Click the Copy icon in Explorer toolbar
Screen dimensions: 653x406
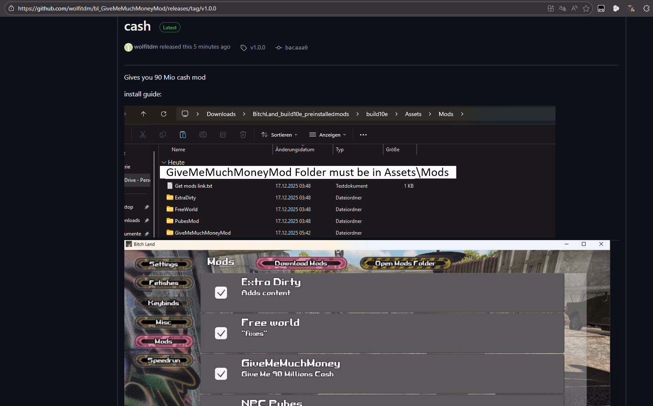(x=163, y=134)
